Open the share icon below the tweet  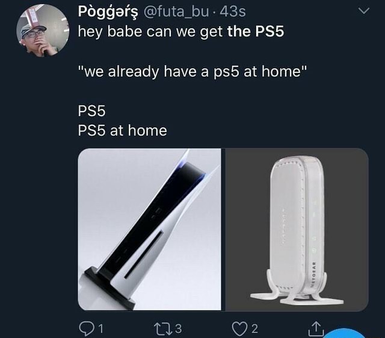tap(316, 329)
